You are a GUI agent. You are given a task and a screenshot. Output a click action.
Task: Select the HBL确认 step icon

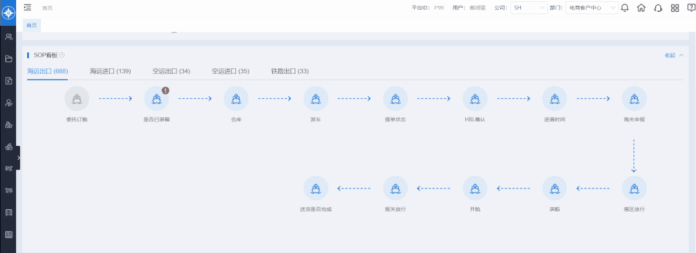pyautogui.click(x=475, y=98)
